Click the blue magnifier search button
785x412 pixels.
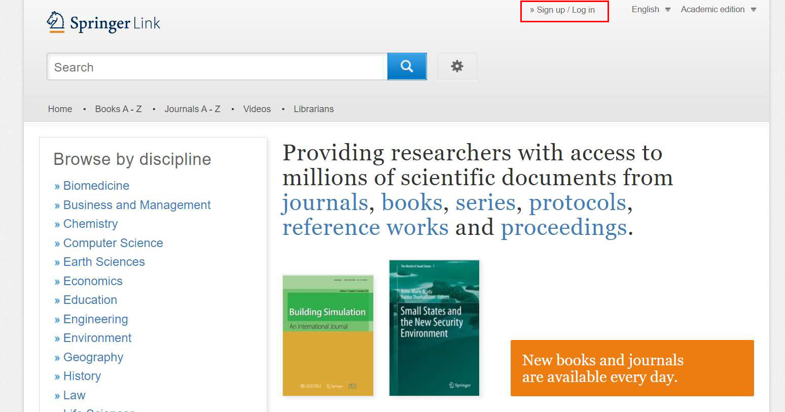(407, 66)
